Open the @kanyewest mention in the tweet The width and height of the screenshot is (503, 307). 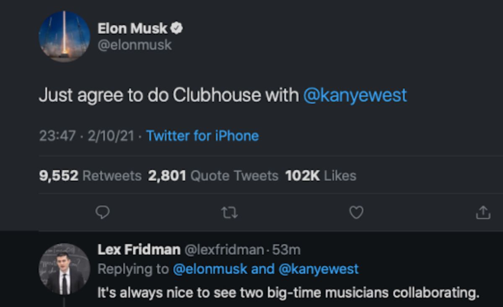pos(355,95)
